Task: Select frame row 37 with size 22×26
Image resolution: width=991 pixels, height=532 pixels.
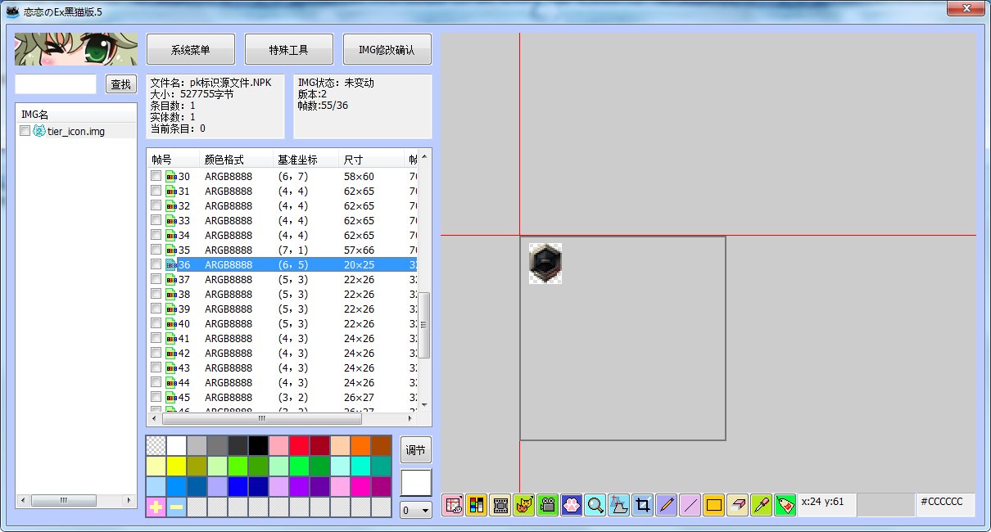Action: click(x=283, y=279)
